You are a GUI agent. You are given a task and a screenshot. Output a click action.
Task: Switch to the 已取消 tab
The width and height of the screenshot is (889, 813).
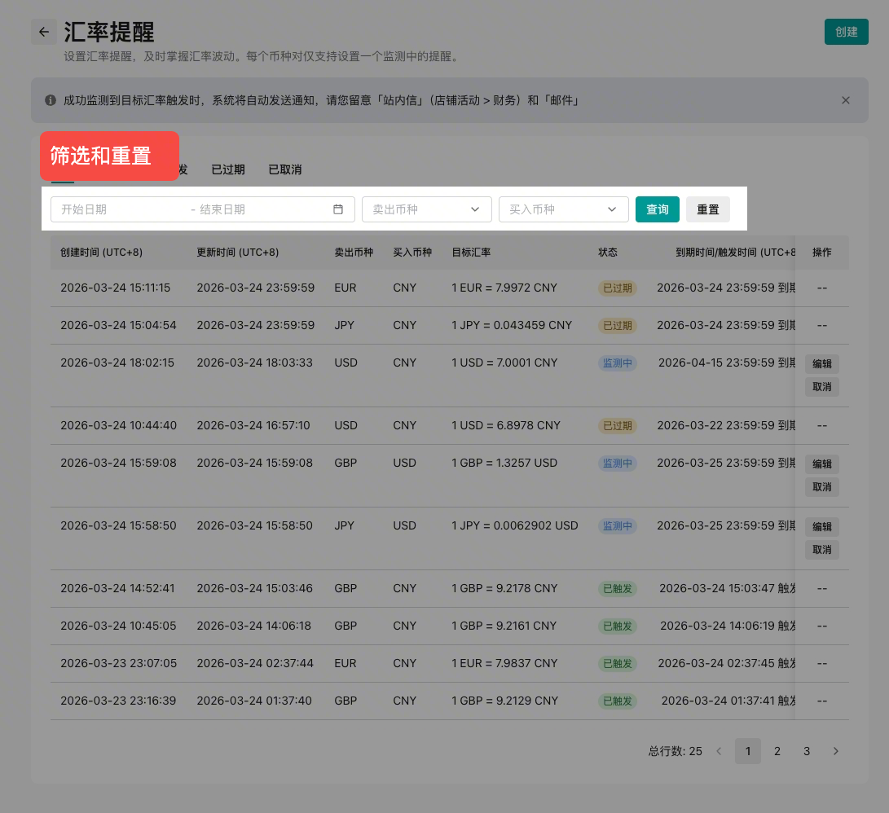pos(285,169)
